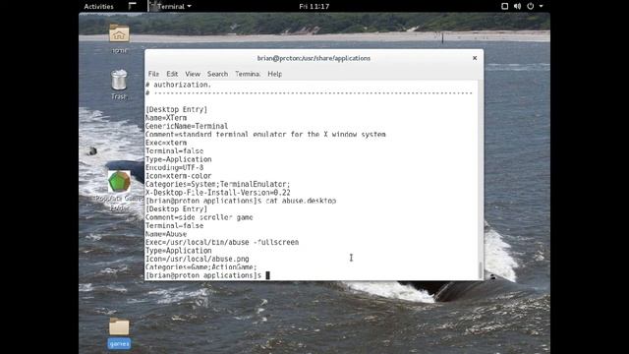Screen dimensions: 629x354
Task: Click 'Categories=System;TerminalEmulator;' line
Action: coord(218,184)
